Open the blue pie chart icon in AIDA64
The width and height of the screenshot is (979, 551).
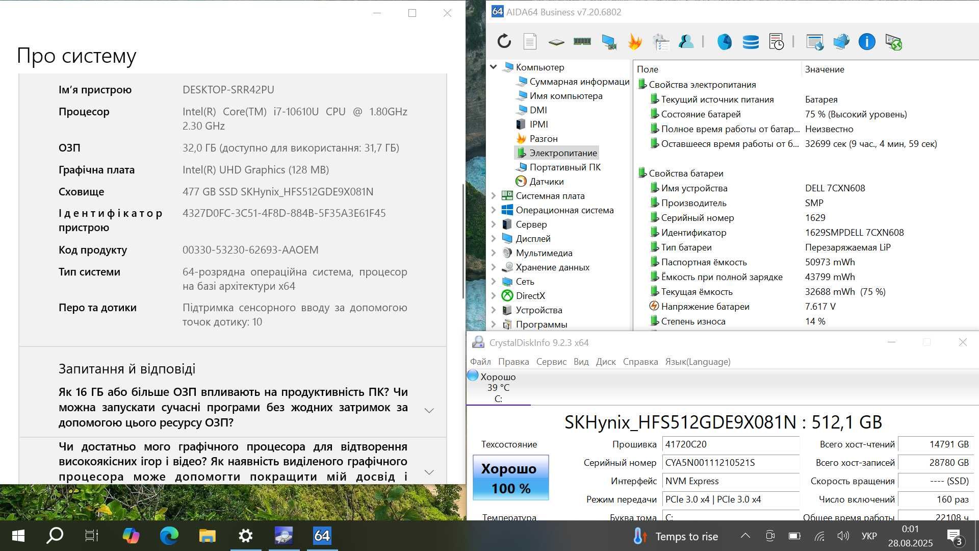tap(724, 41)
